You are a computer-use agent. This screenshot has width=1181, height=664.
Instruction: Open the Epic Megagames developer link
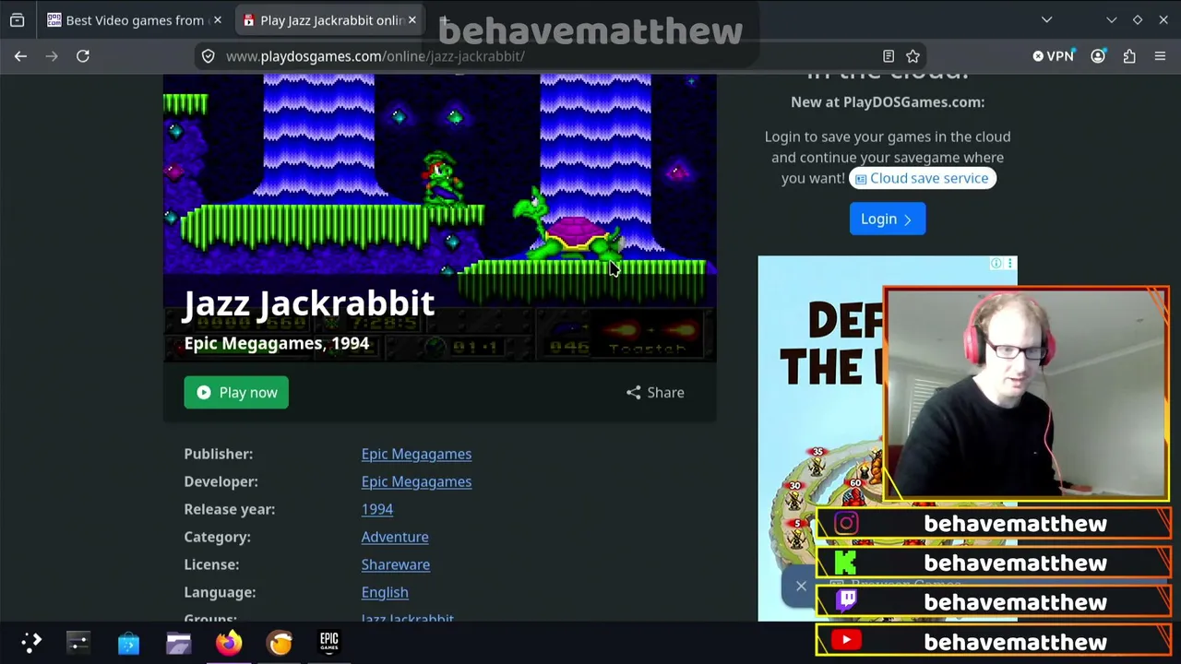click(x=416, y=481)
